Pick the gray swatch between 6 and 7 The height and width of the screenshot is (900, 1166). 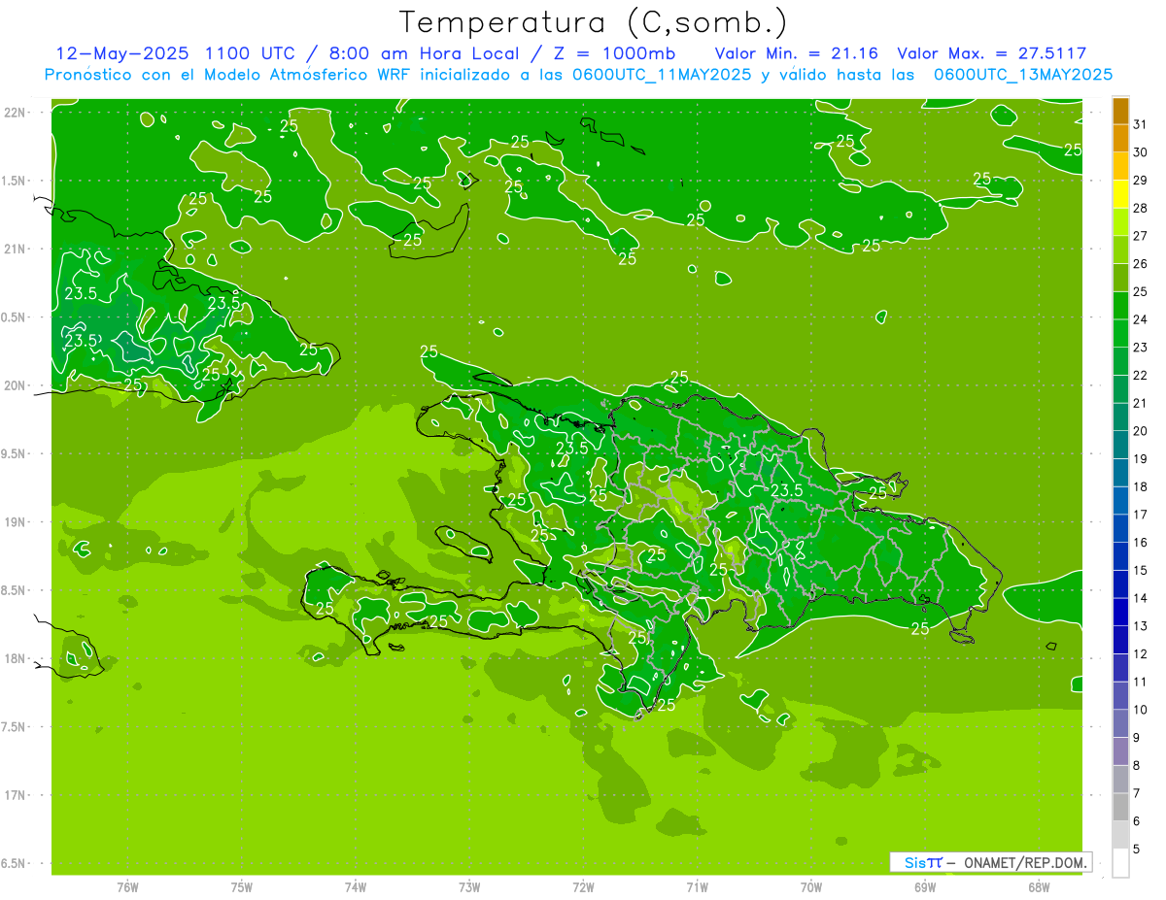1120,807
